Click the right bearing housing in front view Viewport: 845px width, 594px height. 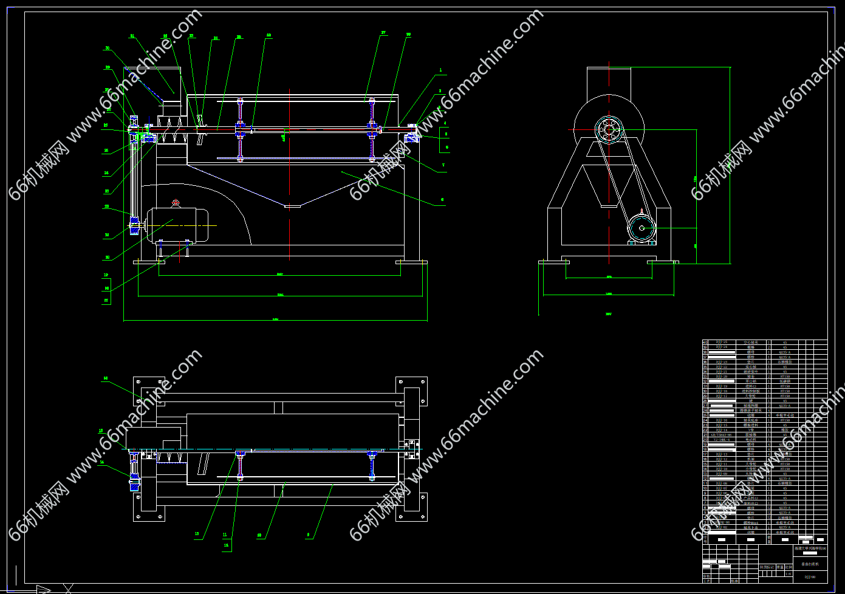point(412,138)
